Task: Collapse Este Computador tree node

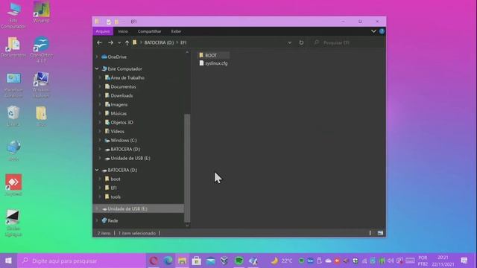Action: [x=97, y=68]
